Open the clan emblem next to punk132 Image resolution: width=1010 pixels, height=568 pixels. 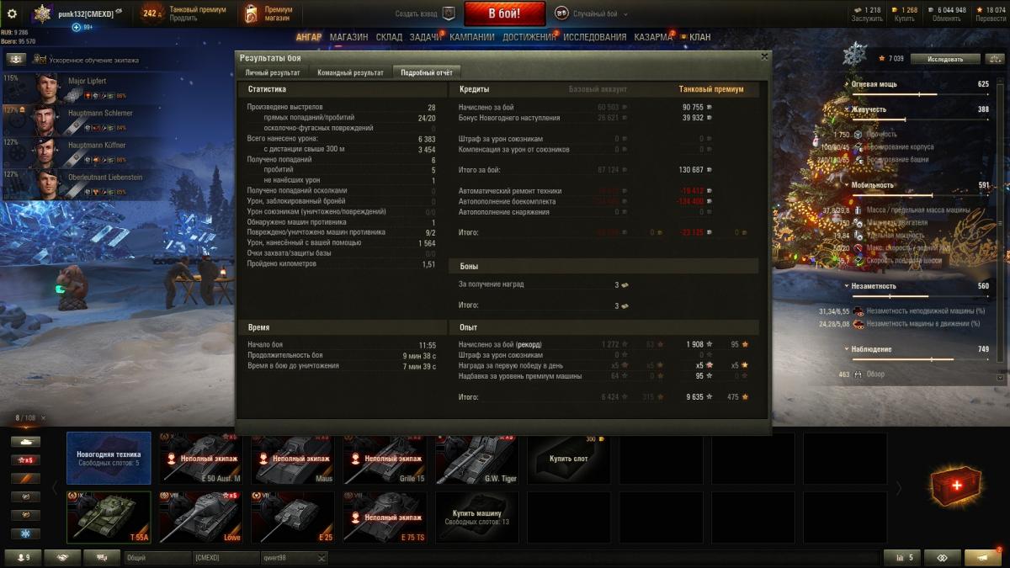42,13
